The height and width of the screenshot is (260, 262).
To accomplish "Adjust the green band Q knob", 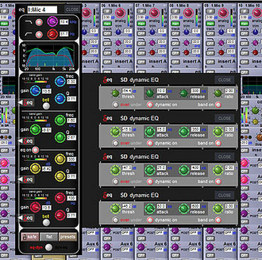I will coord(60,138).
